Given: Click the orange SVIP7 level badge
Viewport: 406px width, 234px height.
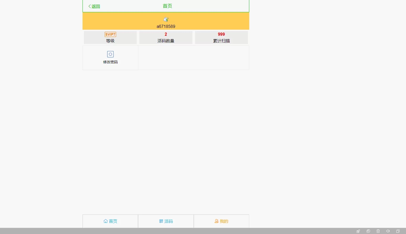Looking at the screenshot, I should pyautogui.click(x=110, y=34).
